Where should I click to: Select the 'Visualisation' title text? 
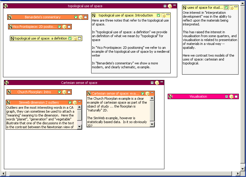pyautogui.click(x=198, y=96)
